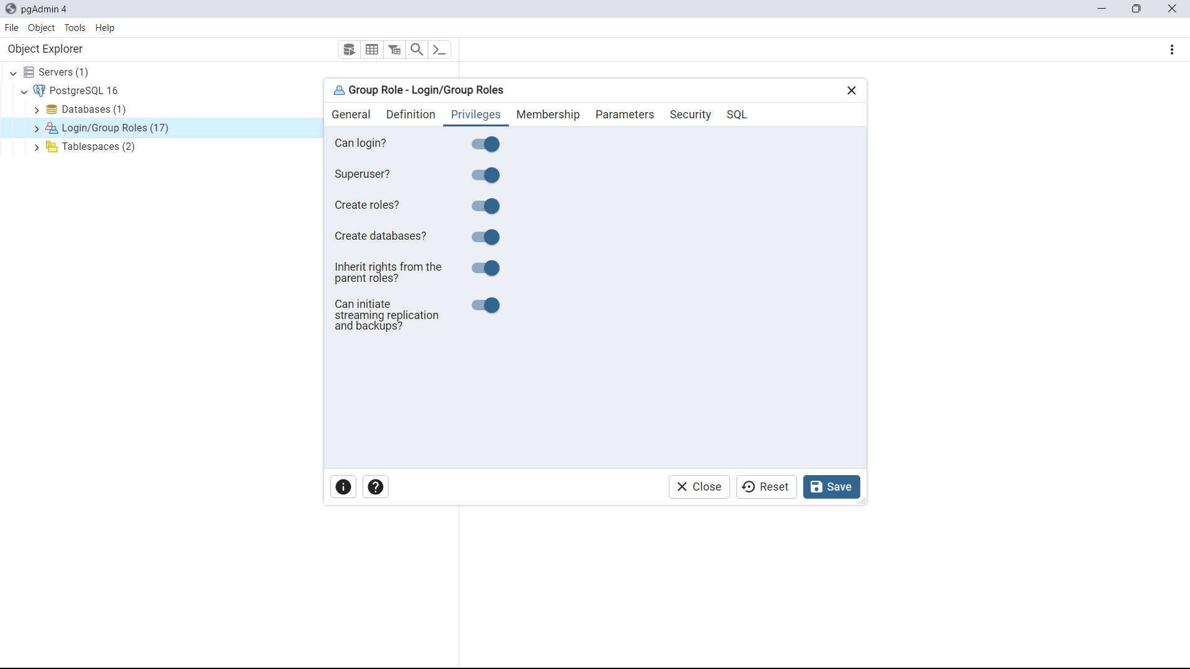The image size is (1190, 669).
Task: Save the group role
Action: click(831, 487)
